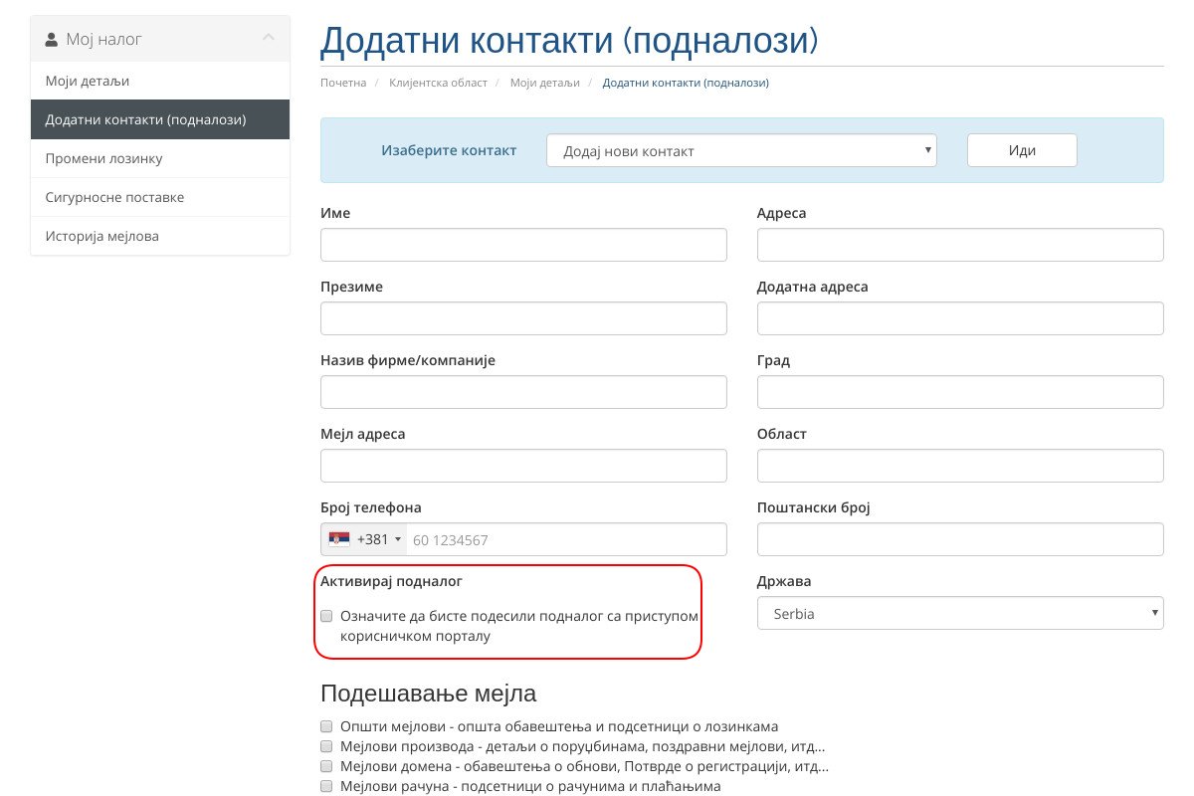The height and width of the screenshot is (796, 1194).
Task: Collapse the Мој налог panel chevron
Action: (268, 38)
